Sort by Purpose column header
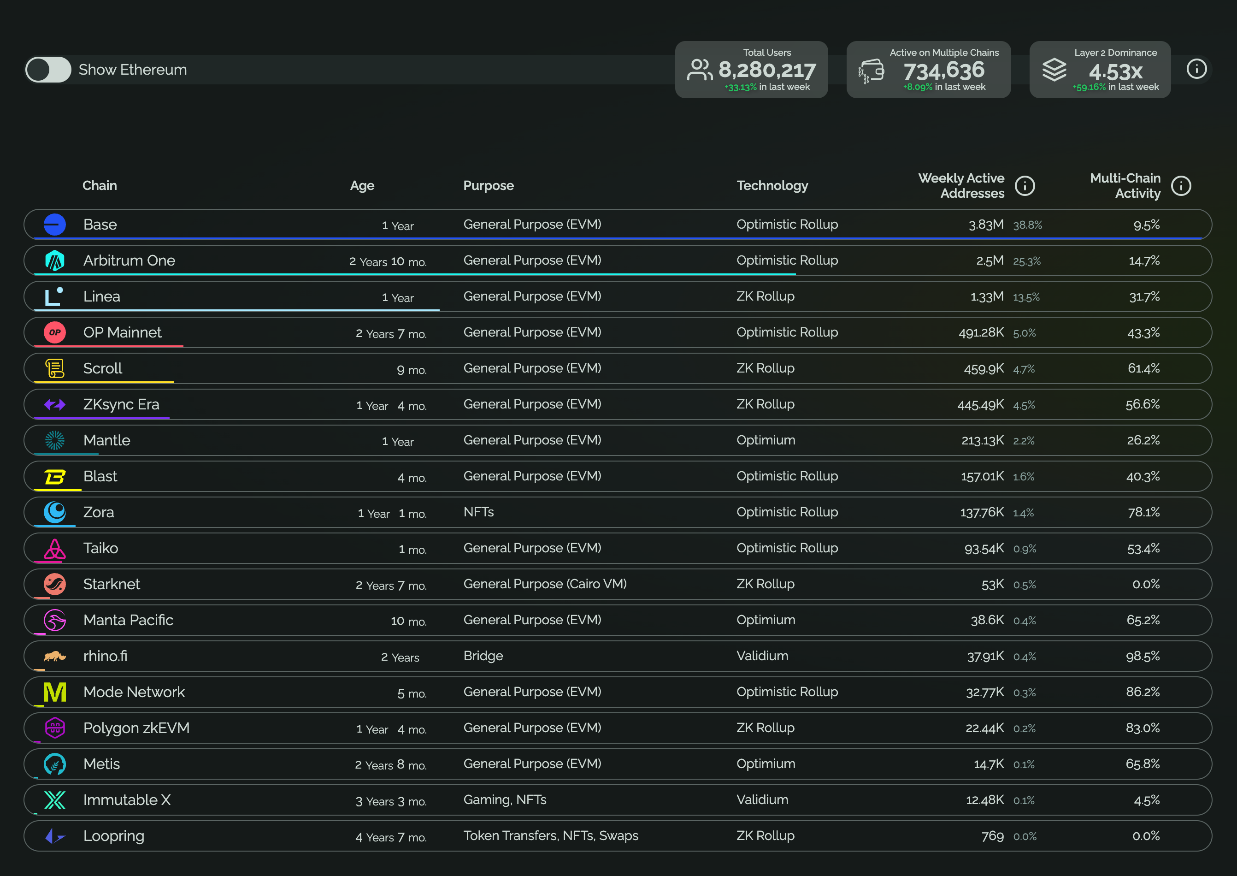1237x876 pixels. pos(489,185)
